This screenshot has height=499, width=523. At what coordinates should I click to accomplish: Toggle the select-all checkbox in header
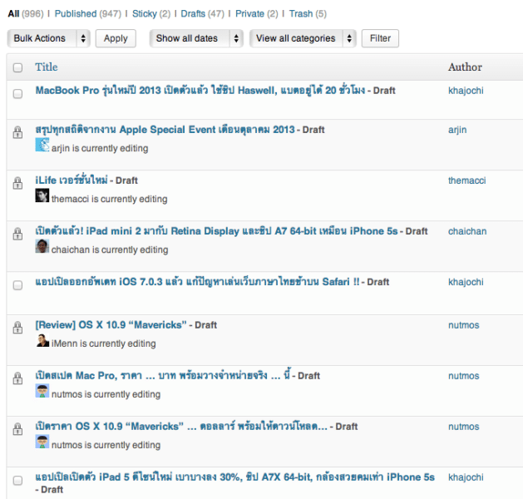point(17,67)
